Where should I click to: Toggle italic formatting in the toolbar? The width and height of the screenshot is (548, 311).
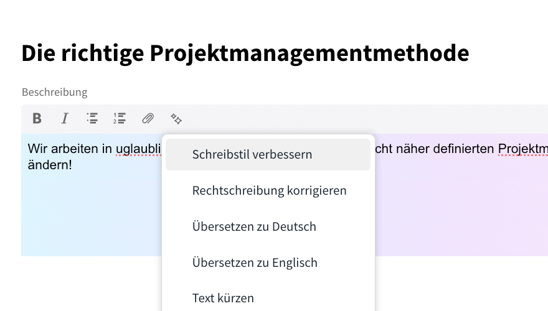[x=65, y=118]
